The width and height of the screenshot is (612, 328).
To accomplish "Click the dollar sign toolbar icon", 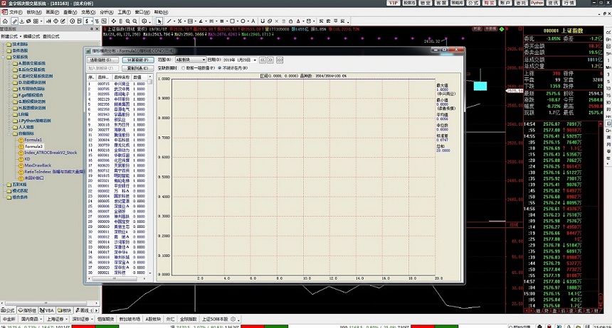I will (x=87, y=21).
